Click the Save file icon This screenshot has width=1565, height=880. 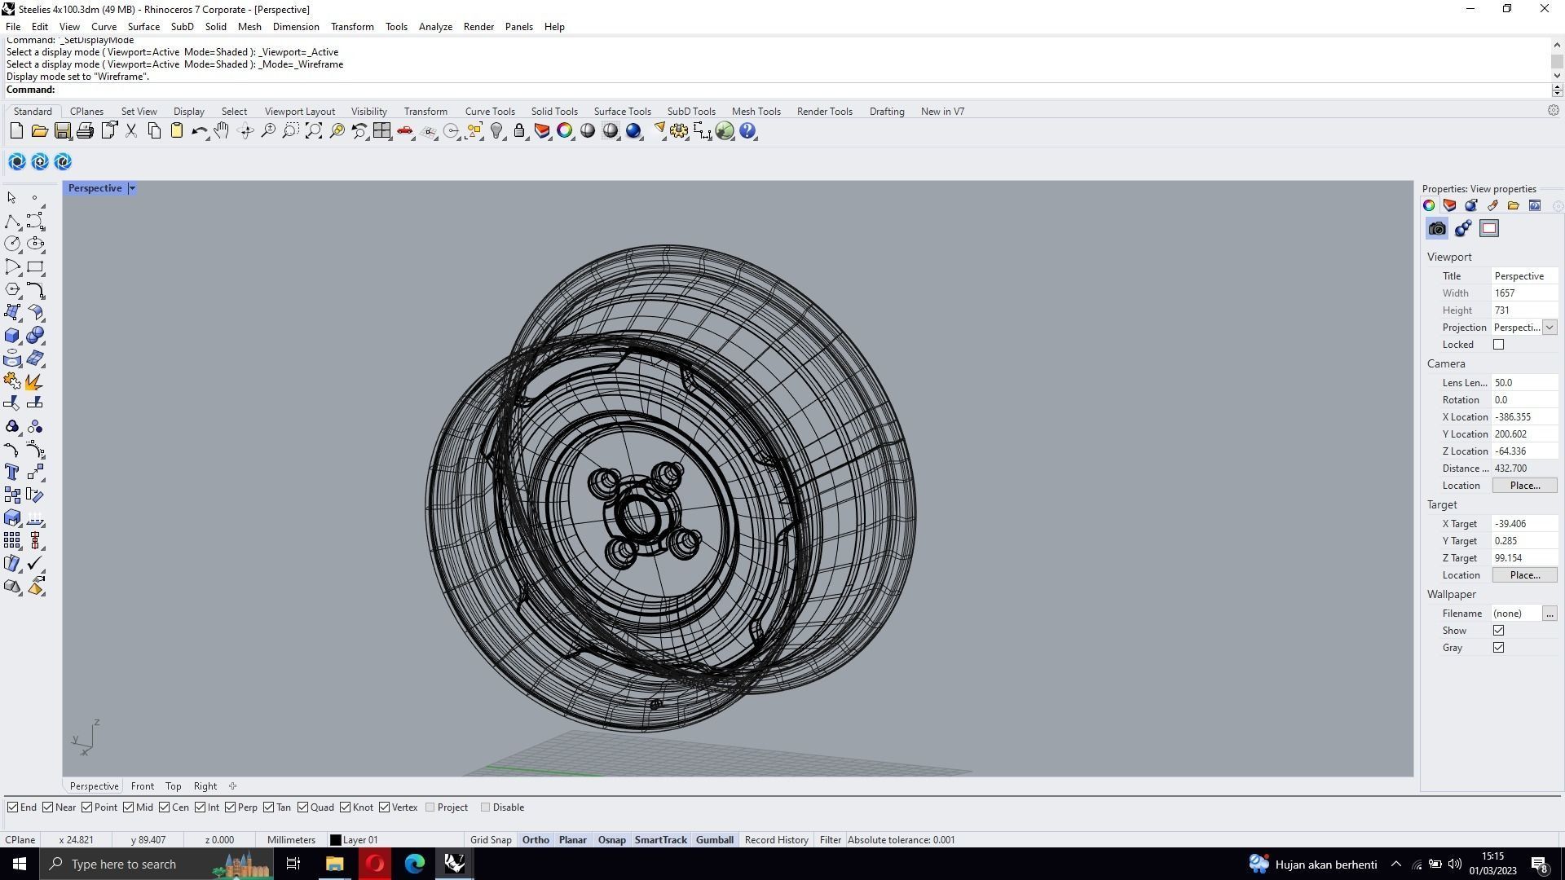coord(62,131)
